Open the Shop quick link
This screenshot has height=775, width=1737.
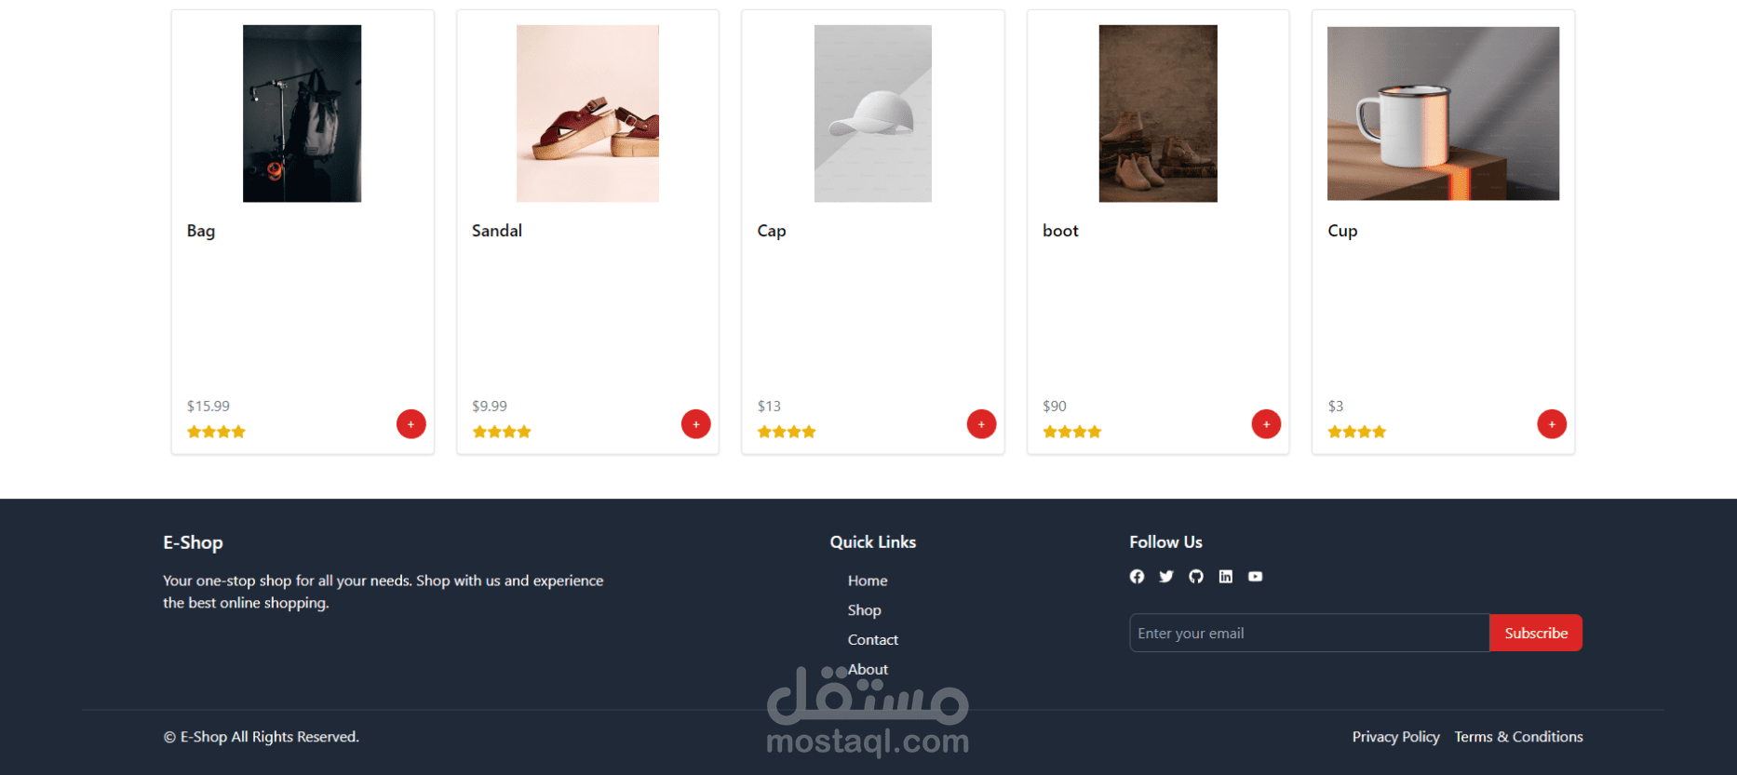pos(864,610)
